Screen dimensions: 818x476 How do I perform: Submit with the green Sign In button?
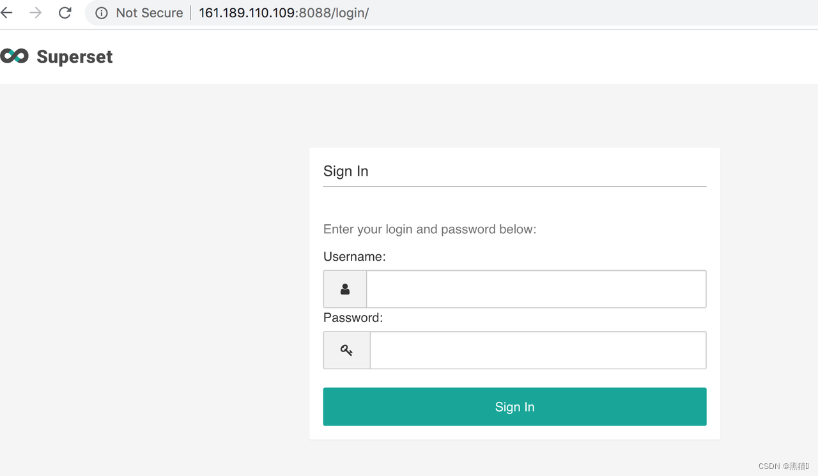(x=514, y=406)
